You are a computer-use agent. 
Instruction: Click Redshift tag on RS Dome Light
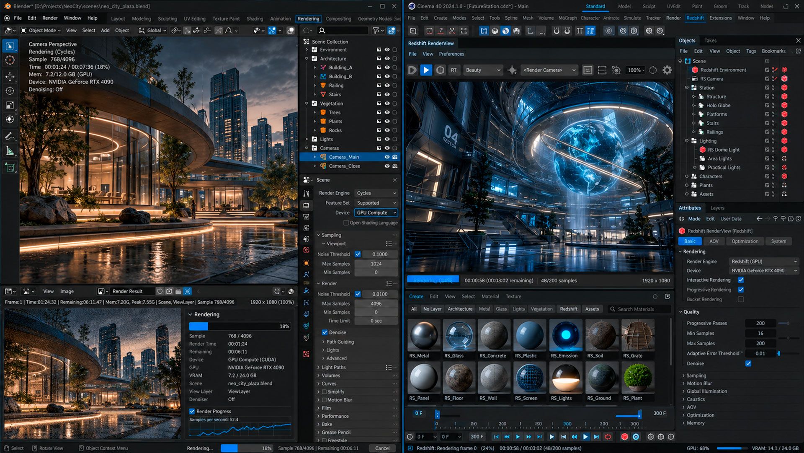pyautogui.click(x=784, y=150)
